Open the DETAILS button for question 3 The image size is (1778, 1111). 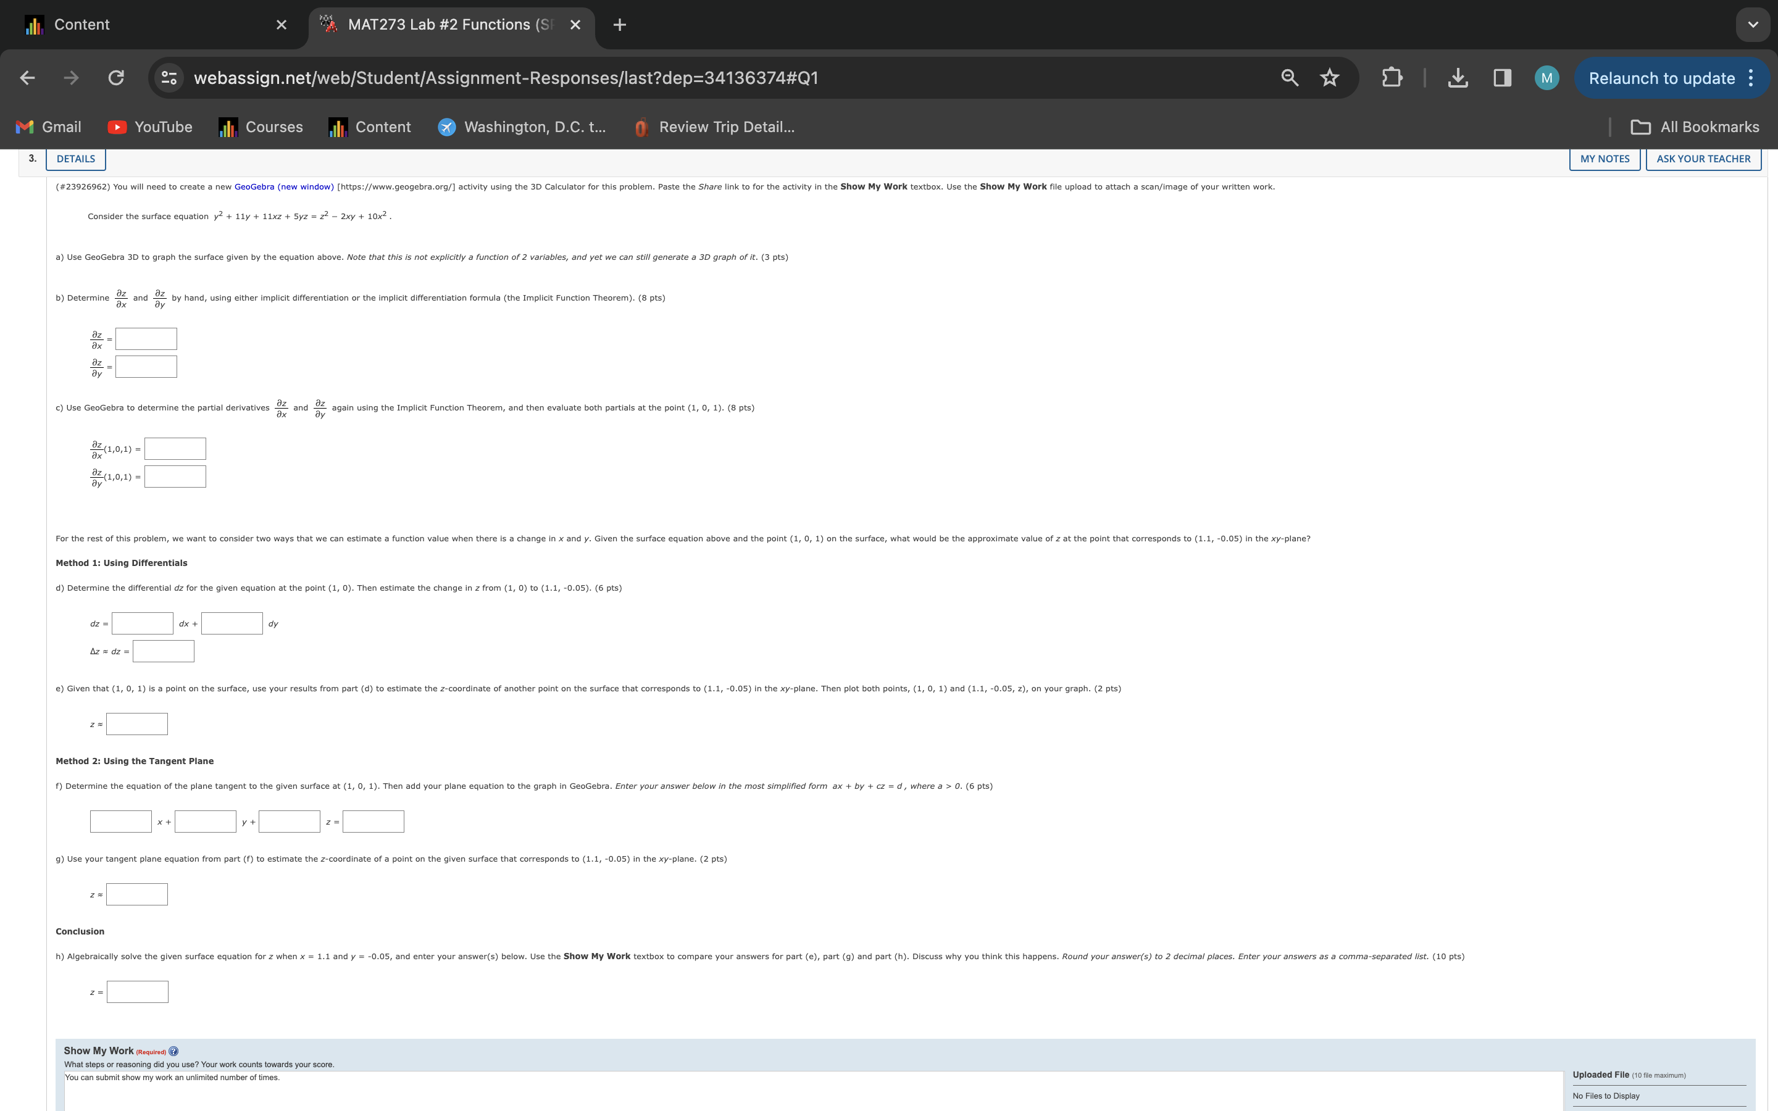(76, 159)
